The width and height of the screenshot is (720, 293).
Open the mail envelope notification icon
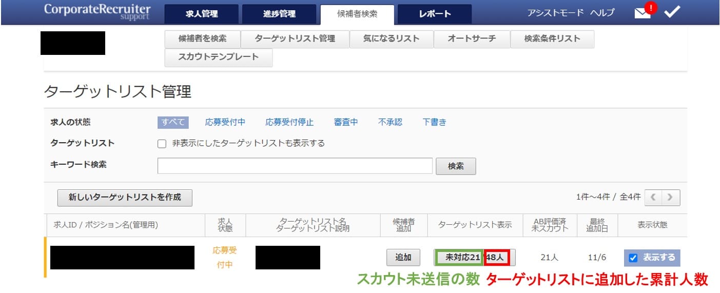(642, 13)
